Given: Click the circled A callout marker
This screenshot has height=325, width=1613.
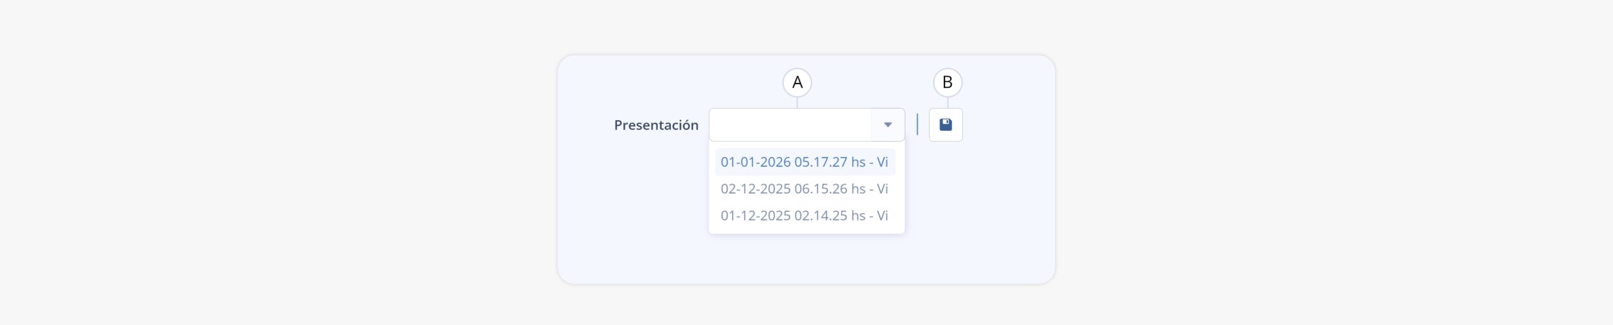Looking at the screenshot, I should (x=797, y=82).
